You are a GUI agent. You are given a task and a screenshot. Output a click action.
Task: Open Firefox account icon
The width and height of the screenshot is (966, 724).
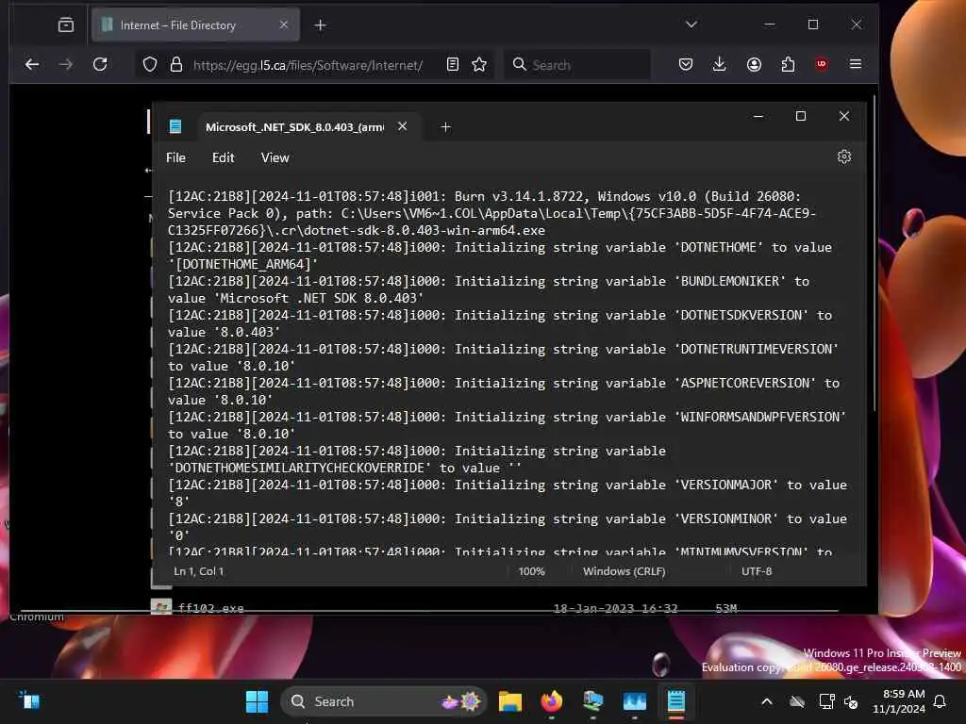pos(754,64)
